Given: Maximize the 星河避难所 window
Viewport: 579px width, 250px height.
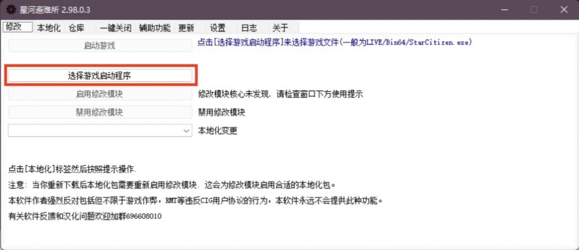Looking at the screenshot, I should point(533,10).
